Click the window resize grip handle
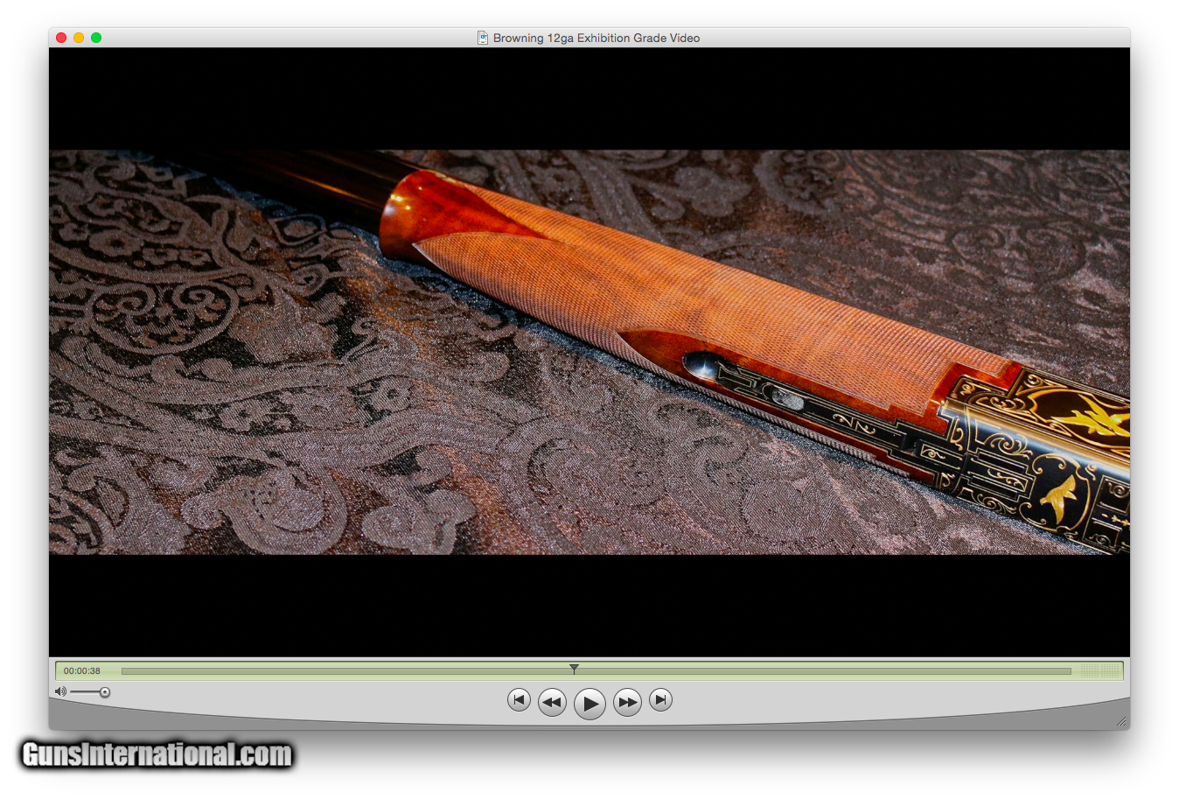Image resolution: width=1179 pixels, height=800 pixels. point(1120,721)
